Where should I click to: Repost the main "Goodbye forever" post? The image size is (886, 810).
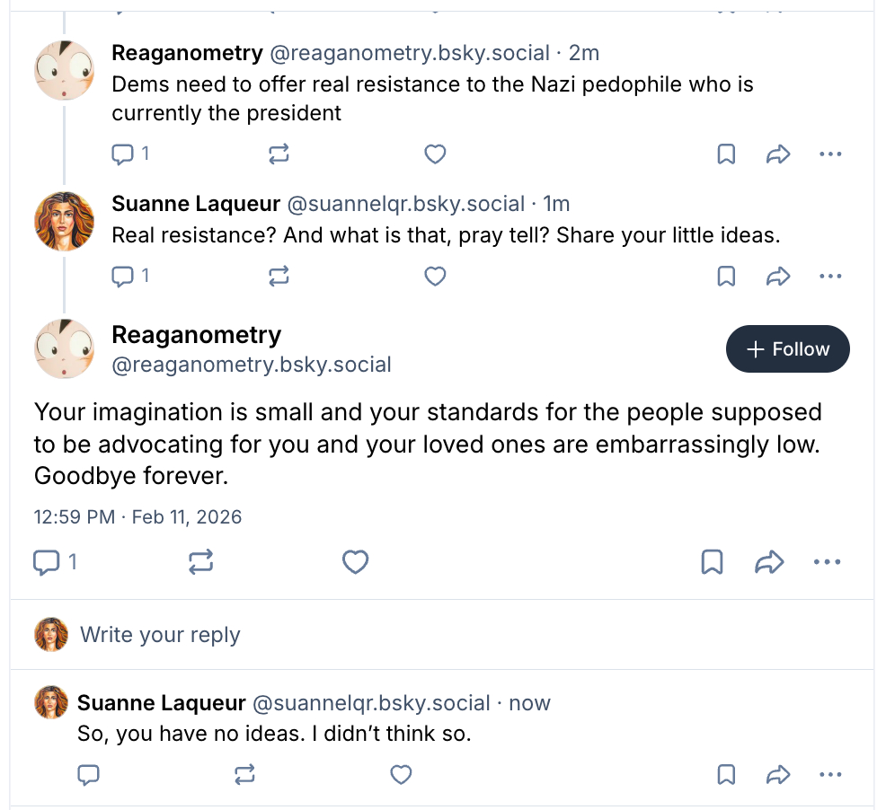coord(200,562)
